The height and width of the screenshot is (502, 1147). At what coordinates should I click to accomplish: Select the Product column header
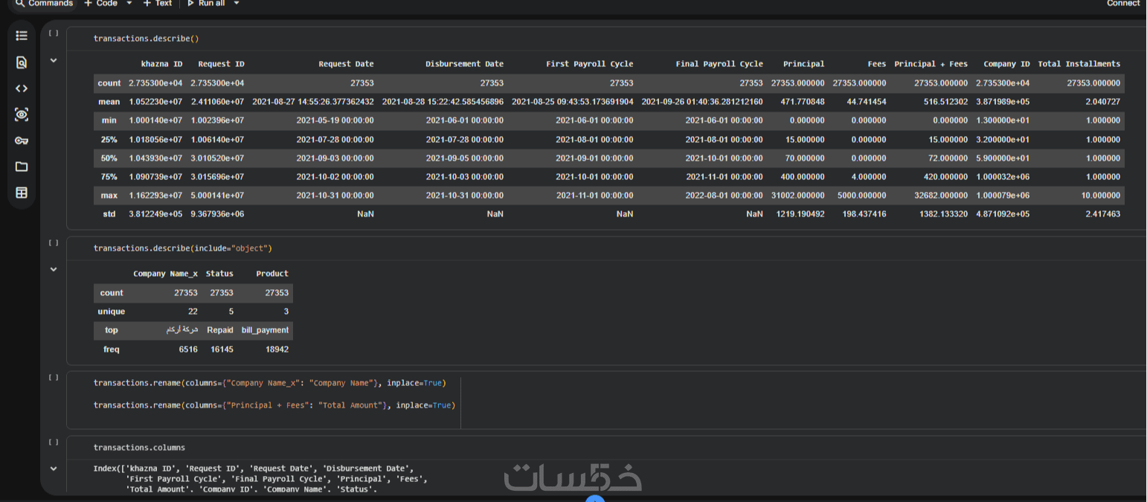coord(272,274)
